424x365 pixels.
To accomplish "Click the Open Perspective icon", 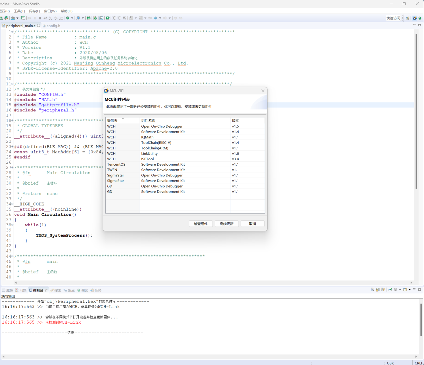I will point(407,18).
